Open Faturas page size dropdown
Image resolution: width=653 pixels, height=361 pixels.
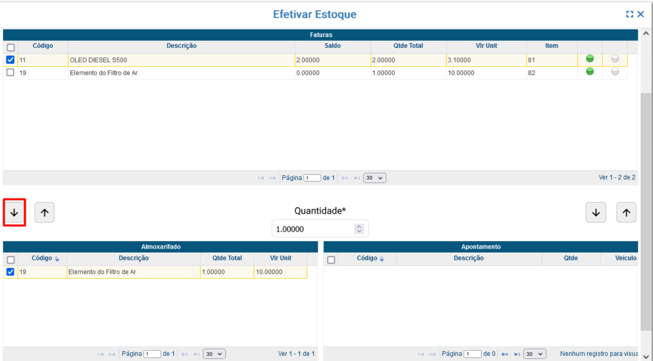click(374, 178)
